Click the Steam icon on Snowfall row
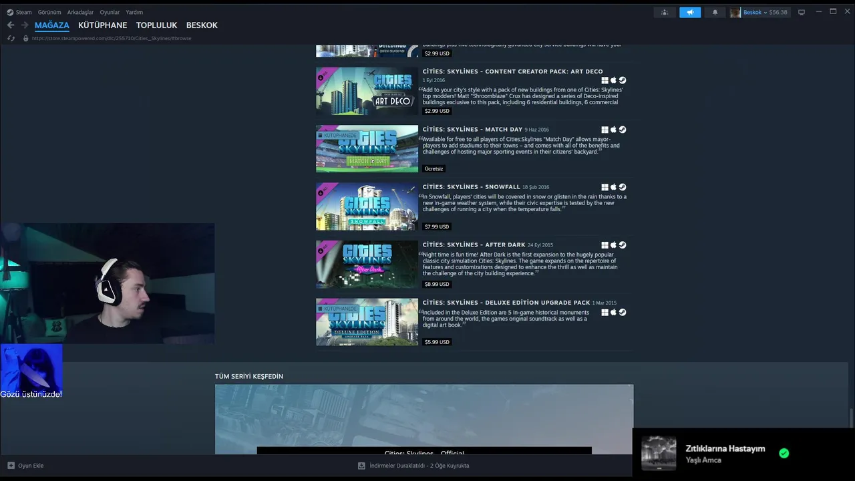 [623, 187]
